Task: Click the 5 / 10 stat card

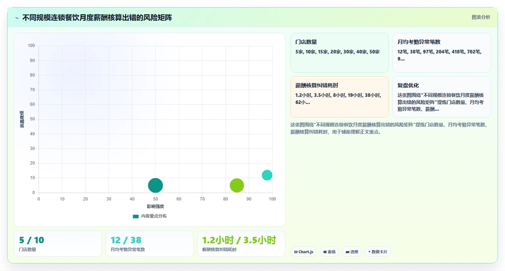Action: click(x=58, y=244)
